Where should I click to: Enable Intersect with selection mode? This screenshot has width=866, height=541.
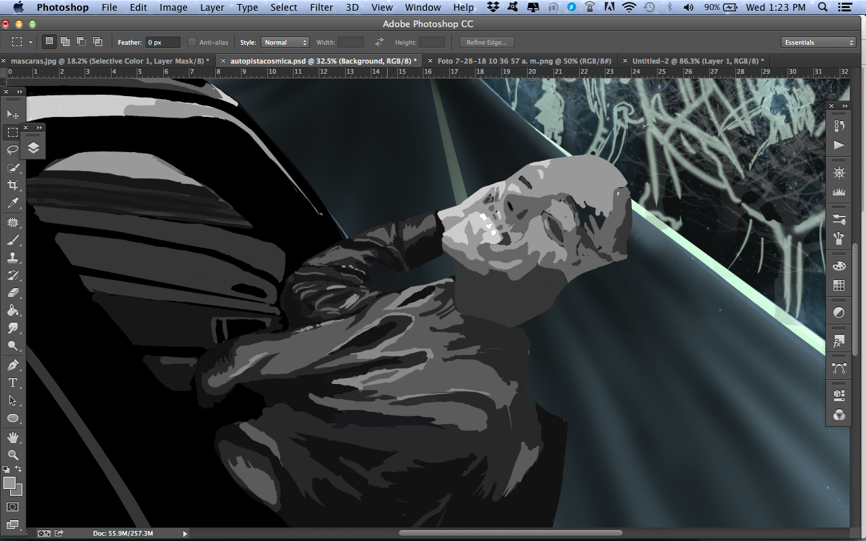pos(97,42)
